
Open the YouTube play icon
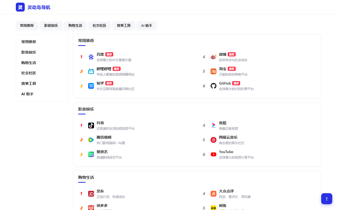point(214,154)
